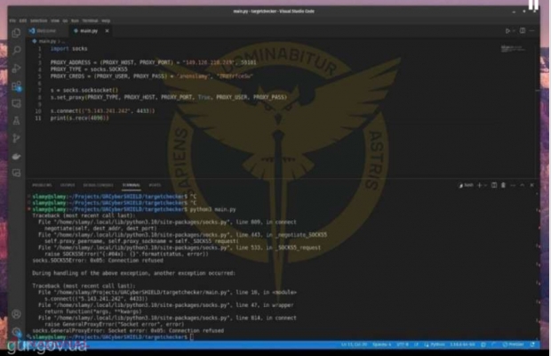The width and height of the screenshot is (551, 356).
Task: Switch to the Debug Console tab
Action: 98,185
